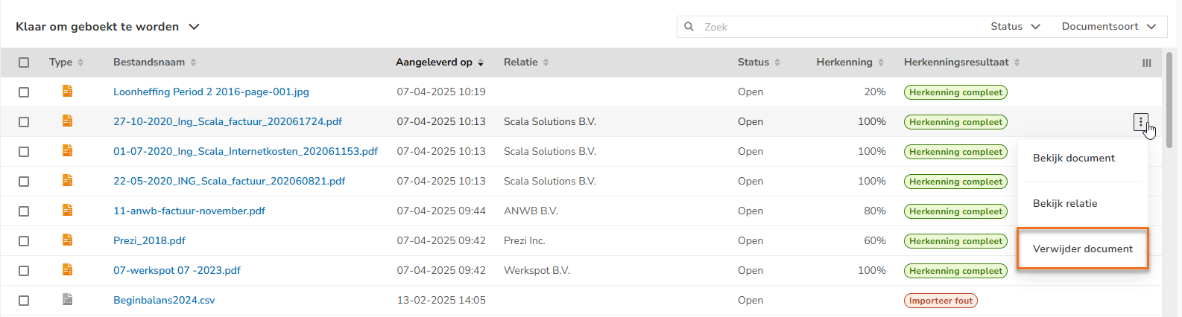The height and width of the screenshot is (317, 1182).
Task: Expand the Status filter dropdown
Action: [x=1014, y=27]
